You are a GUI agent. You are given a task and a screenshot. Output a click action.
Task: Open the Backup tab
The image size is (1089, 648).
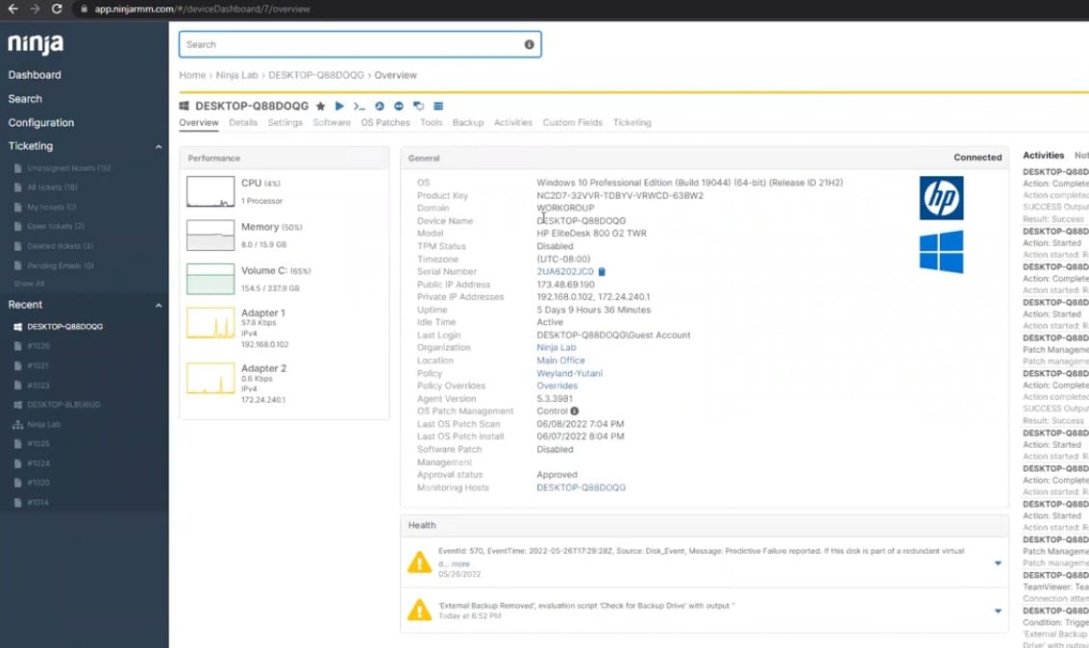(x=468, y=123)
